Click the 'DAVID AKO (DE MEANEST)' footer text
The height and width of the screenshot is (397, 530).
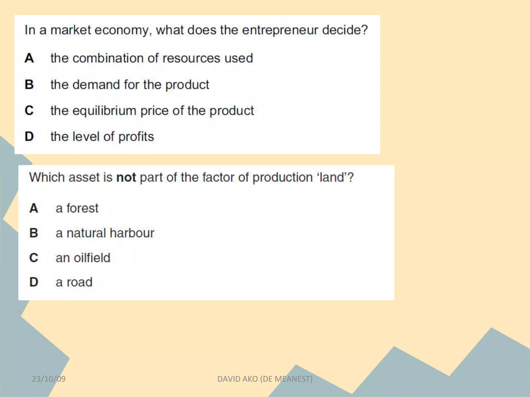click(x=265, y=379)
